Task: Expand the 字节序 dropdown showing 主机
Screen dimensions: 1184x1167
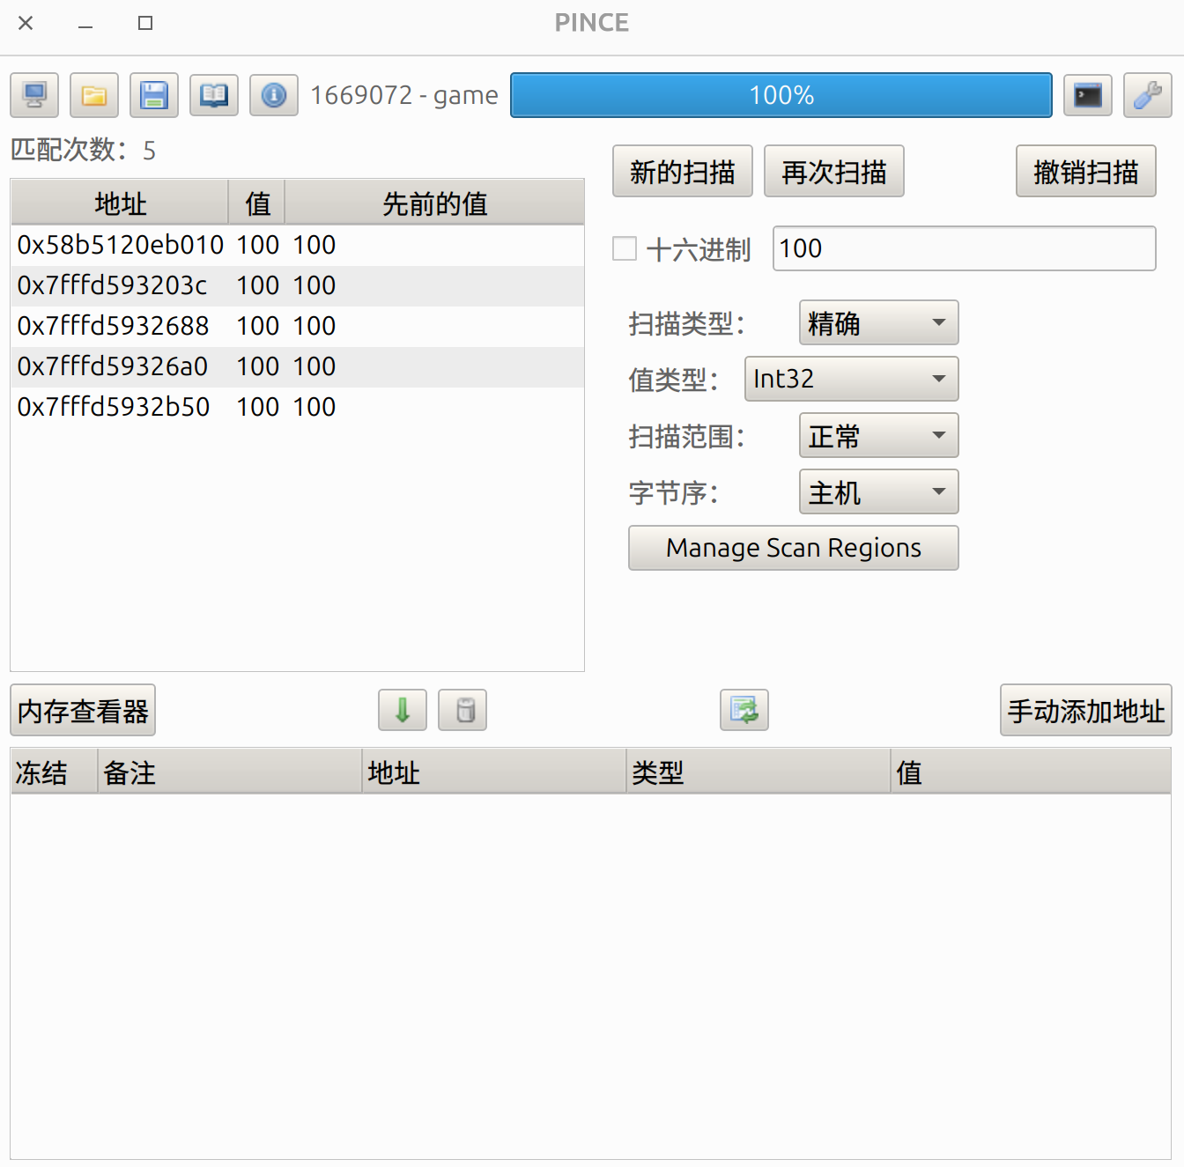Action: (x=878, y=492)
